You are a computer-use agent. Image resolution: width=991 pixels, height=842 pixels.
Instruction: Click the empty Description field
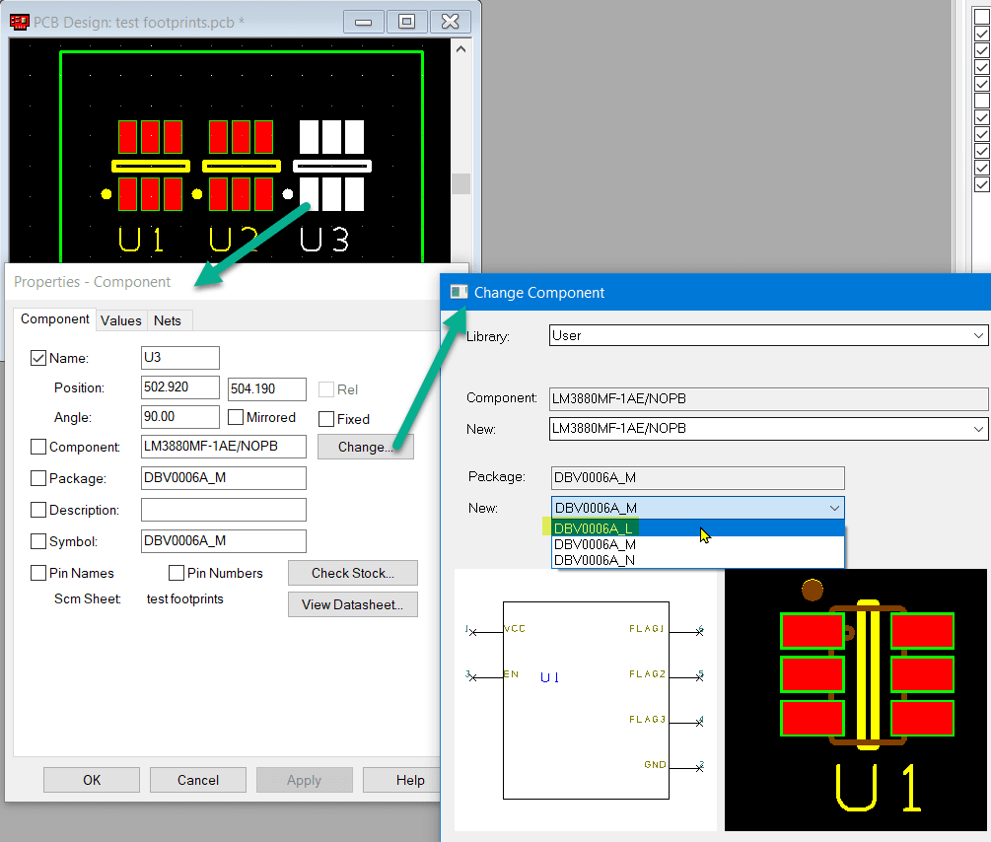coord(224,510)
